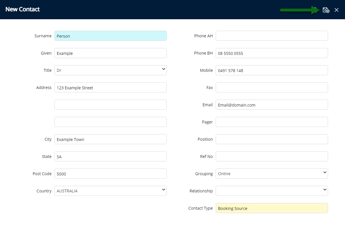This screenshot has height=226, width=345.
Task: Open the Grouping dropdown showing Online
Action: point(272,173)
